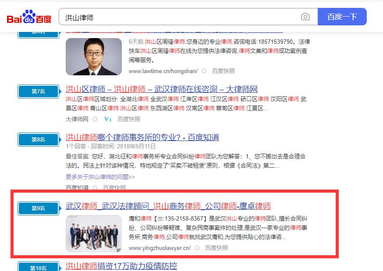Click the 第10名 rank badge
383x271 pixels.
tap(38, 267)
